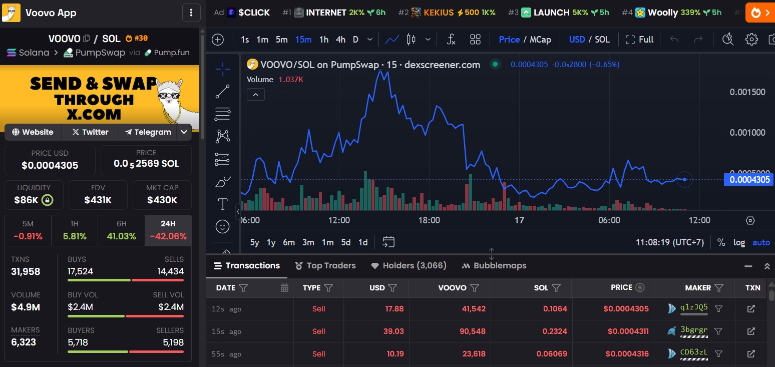The image size is (775, 367).
Task: Select the forecasting and measurement tool
Action: [x=222, y=159]
